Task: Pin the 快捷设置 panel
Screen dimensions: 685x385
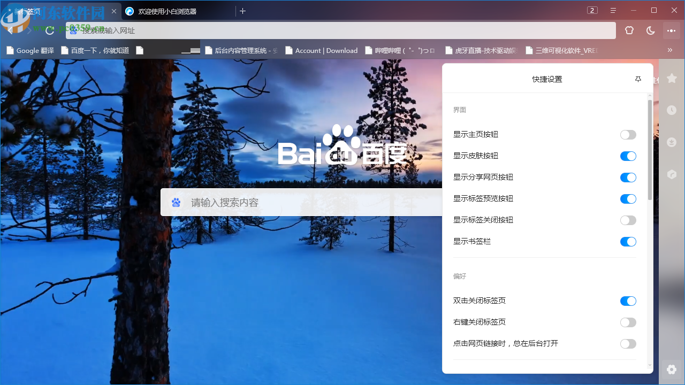Action: point(638,79)
